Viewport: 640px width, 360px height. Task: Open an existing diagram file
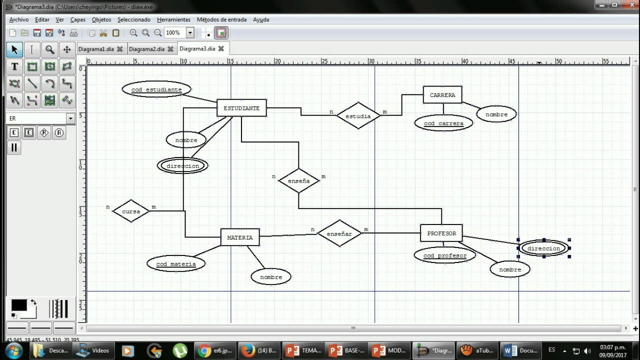click(24, 33)
